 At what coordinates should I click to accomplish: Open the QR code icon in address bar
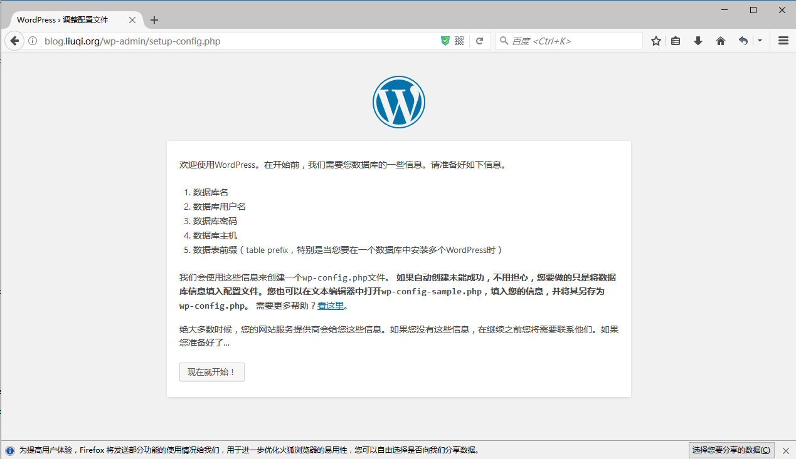pos(459,41)
